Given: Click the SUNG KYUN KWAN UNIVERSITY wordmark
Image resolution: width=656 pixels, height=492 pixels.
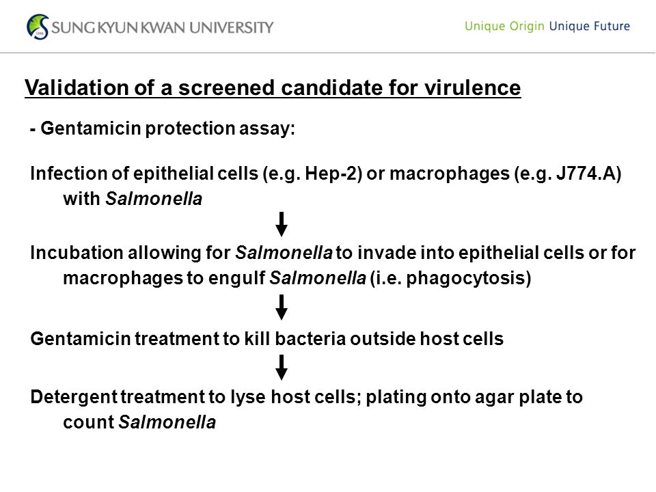Looking at the screenshot, I should click(x=163, y=27).
